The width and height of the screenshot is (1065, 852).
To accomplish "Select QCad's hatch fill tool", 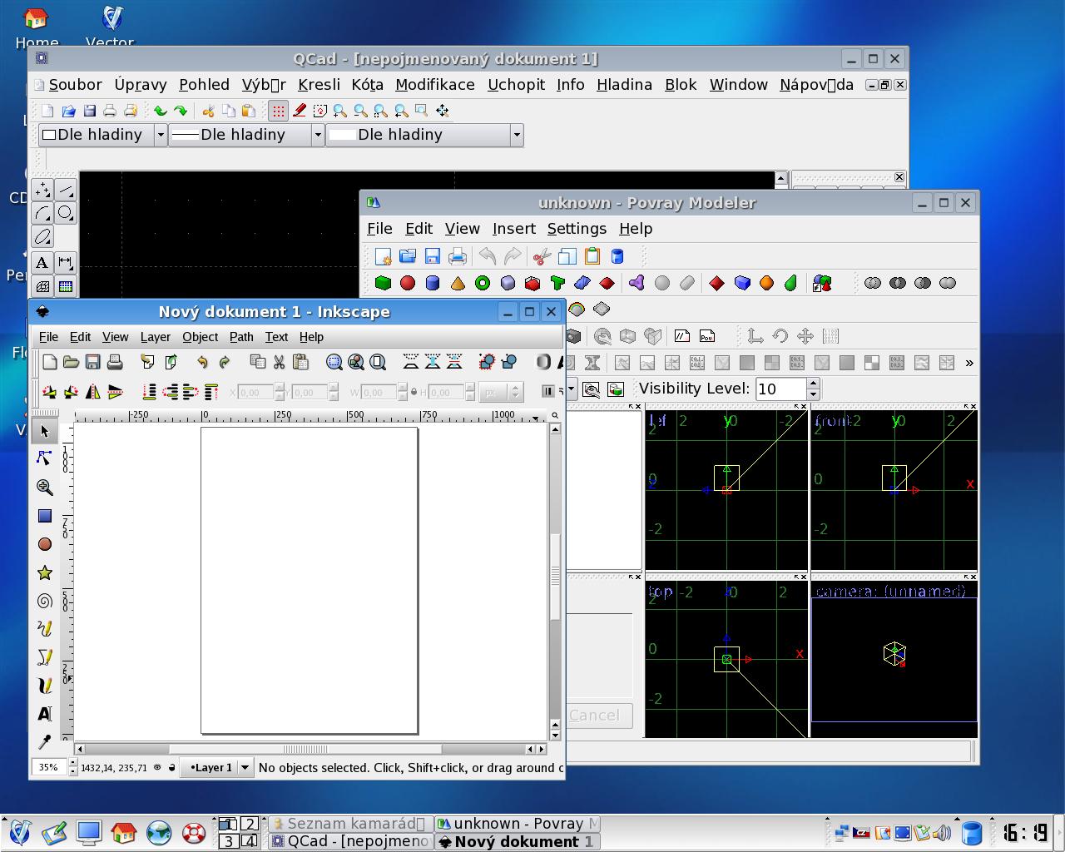I will click(42, 286).
